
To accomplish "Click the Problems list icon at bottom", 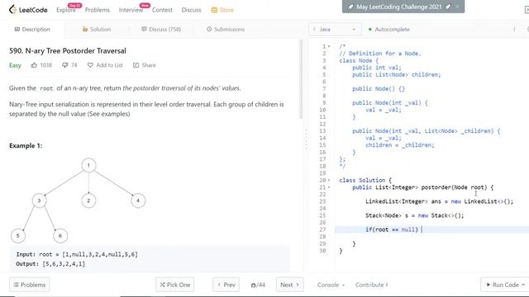I will (x=16, y=285).
